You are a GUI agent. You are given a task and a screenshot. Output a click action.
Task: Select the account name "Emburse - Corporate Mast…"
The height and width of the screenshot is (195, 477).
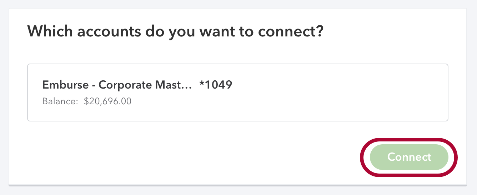click(x=117, y=85)
